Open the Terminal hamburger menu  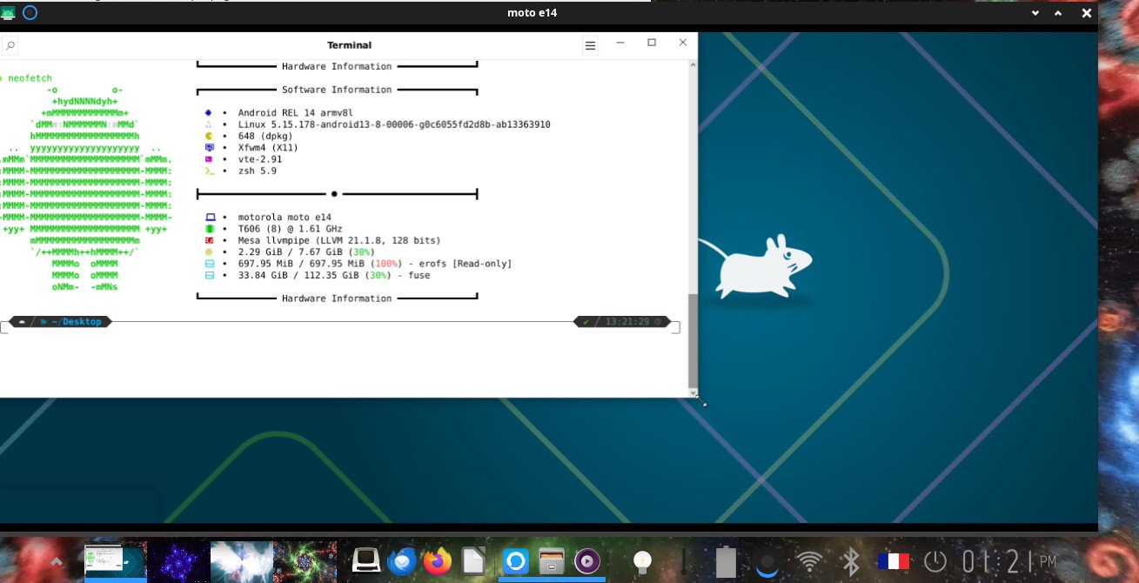click(590, 45)
